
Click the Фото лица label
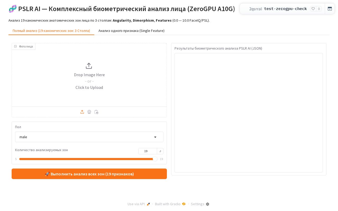(24, 46)
